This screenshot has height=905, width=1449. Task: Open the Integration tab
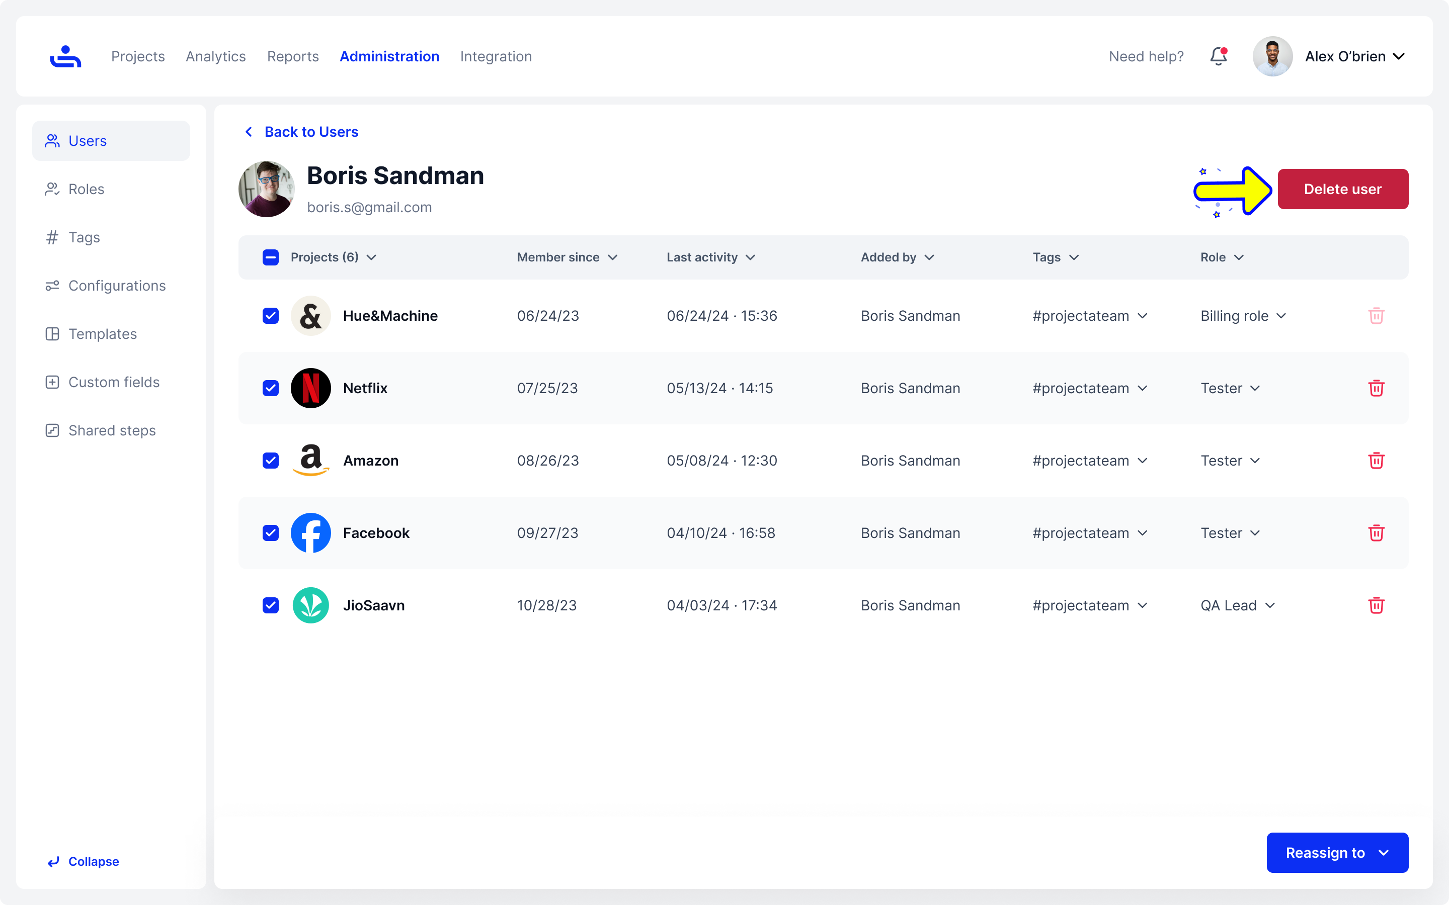pyautogui.click(x=496, y=56)
